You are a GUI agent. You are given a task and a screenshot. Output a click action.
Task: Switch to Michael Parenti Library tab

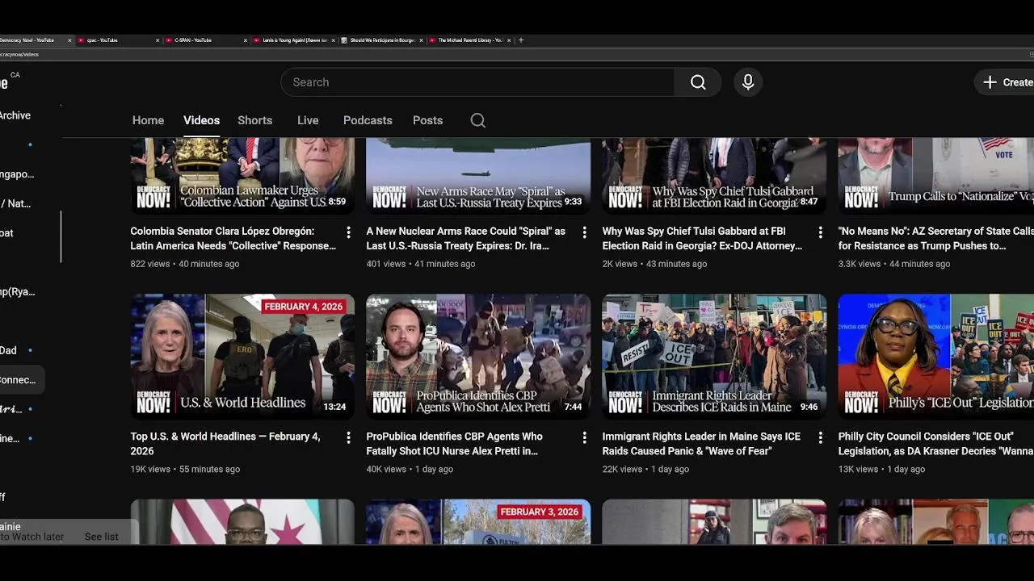[x=470, y=40]
